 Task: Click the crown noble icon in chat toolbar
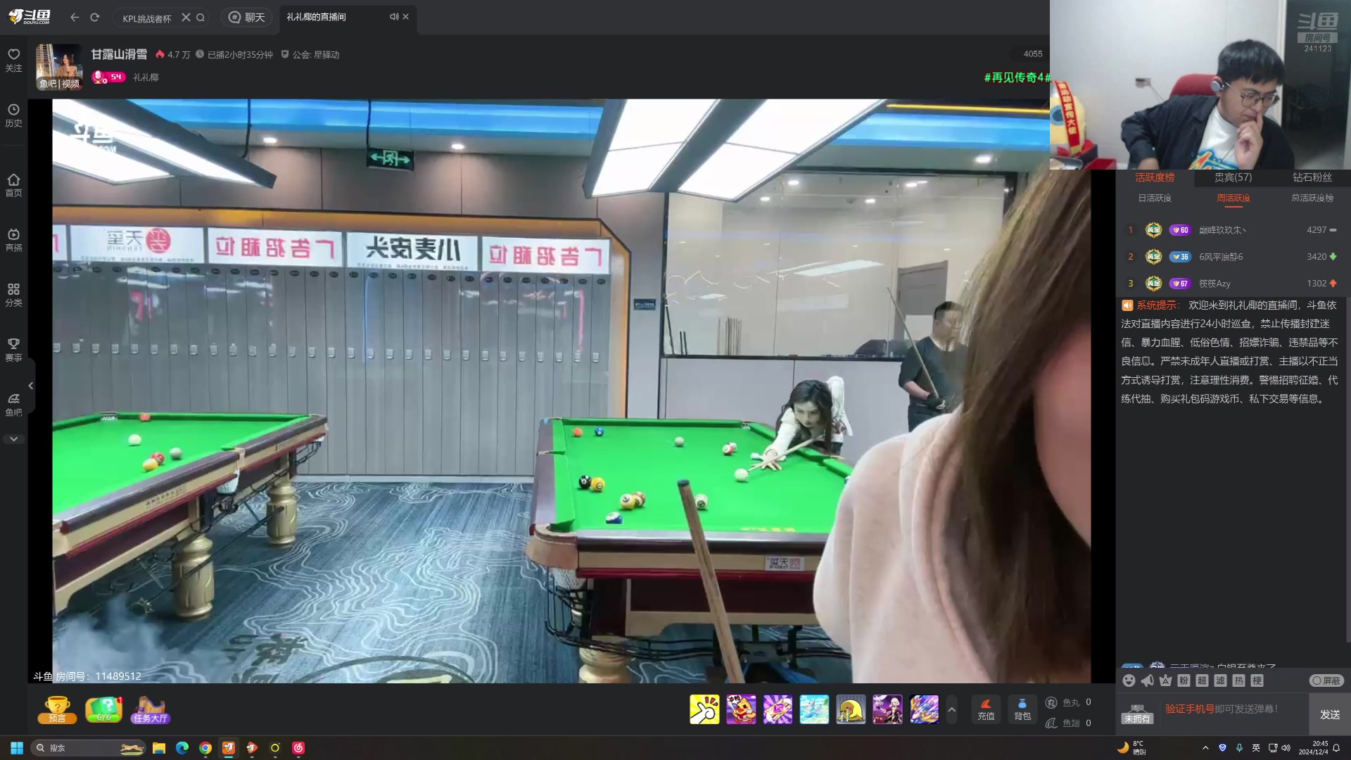[x=1165, y=680]
